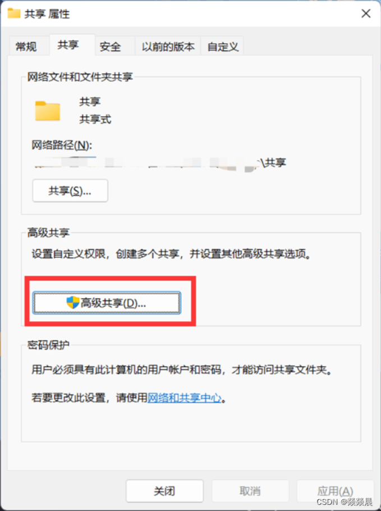Viewport: 381px width, 511px height.
Task: Close the 共享 属性 dialog with X
Action: 366,13
